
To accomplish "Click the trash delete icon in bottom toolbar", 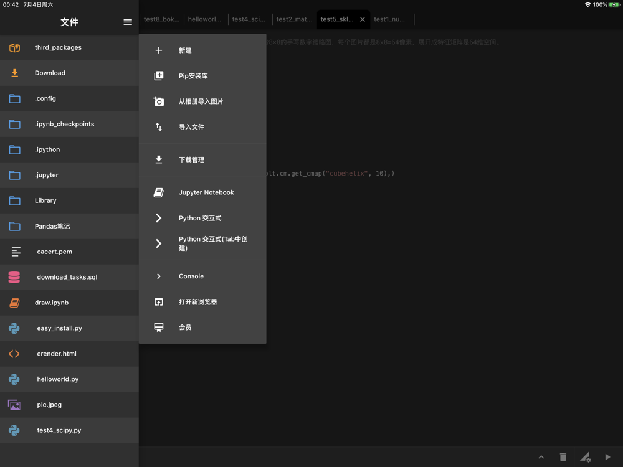I will click(563, 457).
